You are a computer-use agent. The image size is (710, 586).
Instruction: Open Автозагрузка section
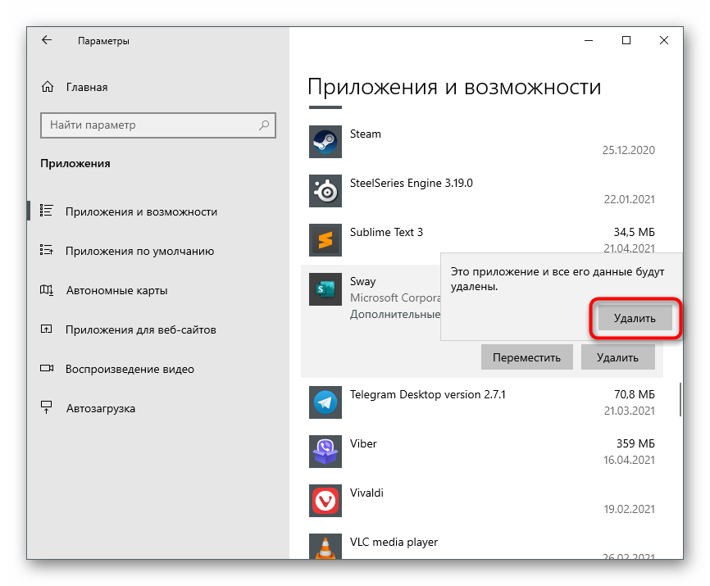point(101,408)
